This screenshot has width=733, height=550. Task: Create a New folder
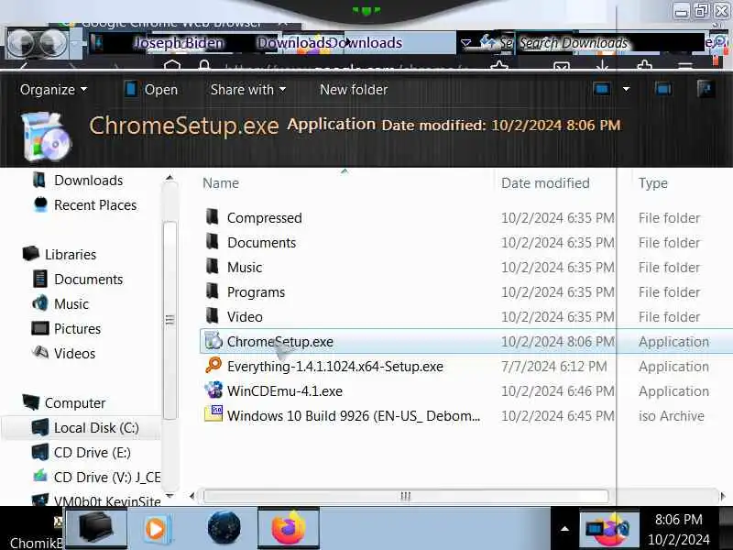coord(354,89)
